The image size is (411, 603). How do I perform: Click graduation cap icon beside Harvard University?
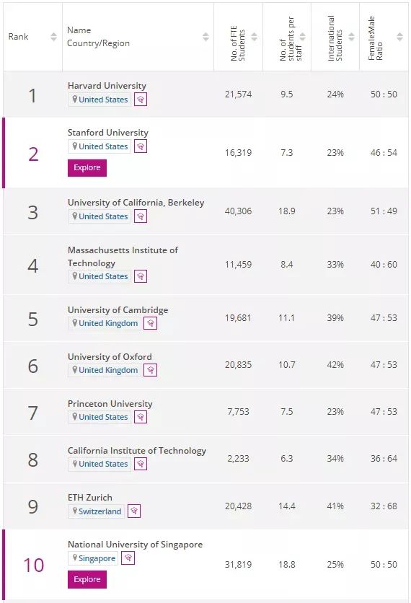pyautogui.click(x=141, y=100)
